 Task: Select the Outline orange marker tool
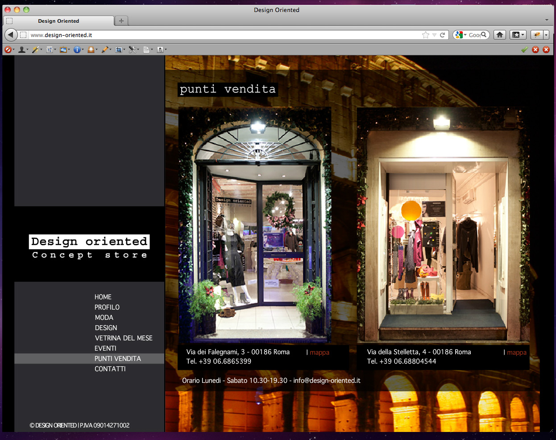(105, 50)
